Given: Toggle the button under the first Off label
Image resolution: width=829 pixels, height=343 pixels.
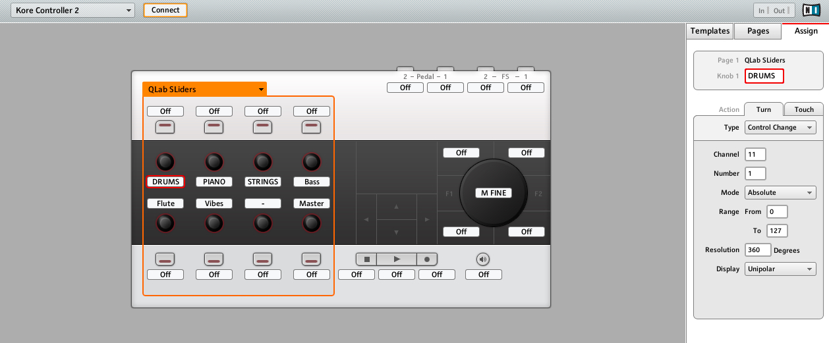Looking at the screenshot, I should click(165, 126).
